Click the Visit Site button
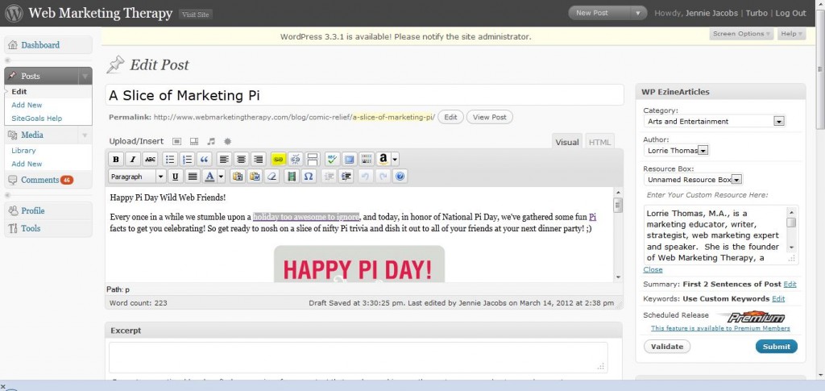Screen dimensions: 825x391 pyautogui.click(x=195, y=15)
